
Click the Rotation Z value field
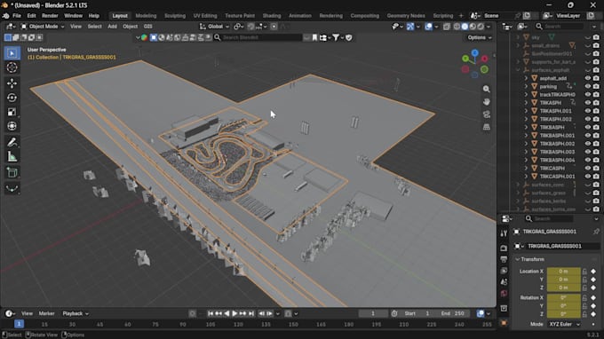563,314
